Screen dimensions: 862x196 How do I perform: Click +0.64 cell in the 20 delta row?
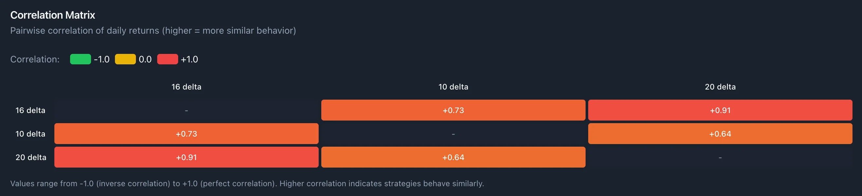tap(453, 157)
